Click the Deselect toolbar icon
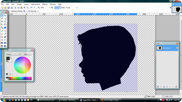 pyautogui.click(x=28, y=8)
